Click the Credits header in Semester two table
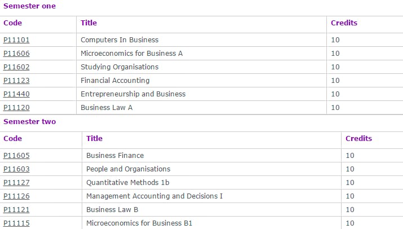 pyautogui.click(x=358, y=139)
